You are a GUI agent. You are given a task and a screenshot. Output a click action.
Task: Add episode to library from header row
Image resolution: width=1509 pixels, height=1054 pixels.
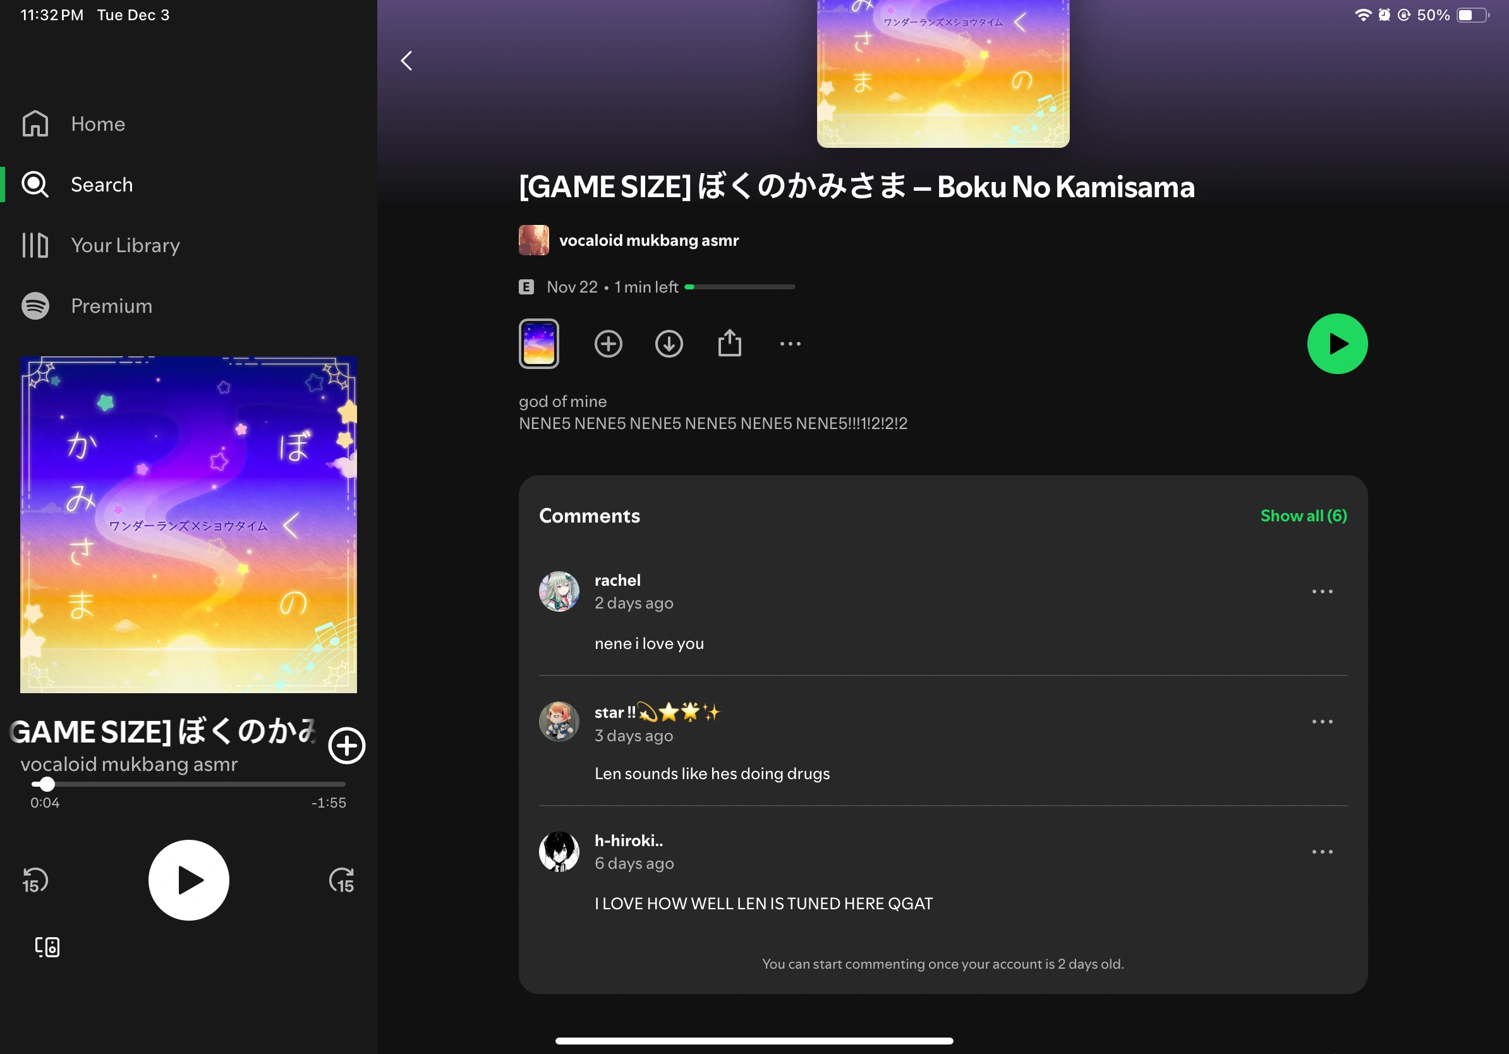pyautogui.click(x=608, y=344)
